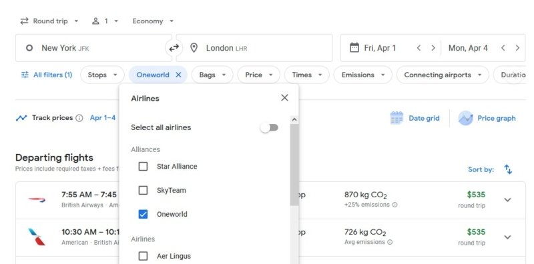The height and width of the screenshot is (264, 534).
Task: Remove the Oneworld filter chip
Action: click(178, 75)
